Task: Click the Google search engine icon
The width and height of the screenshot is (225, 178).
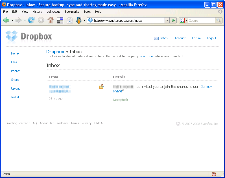Action: [182, 20]
